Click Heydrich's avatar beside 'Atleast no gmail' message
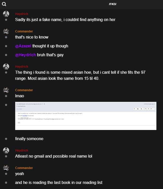The width and height of the screenshot is (163, 189). 6,150
